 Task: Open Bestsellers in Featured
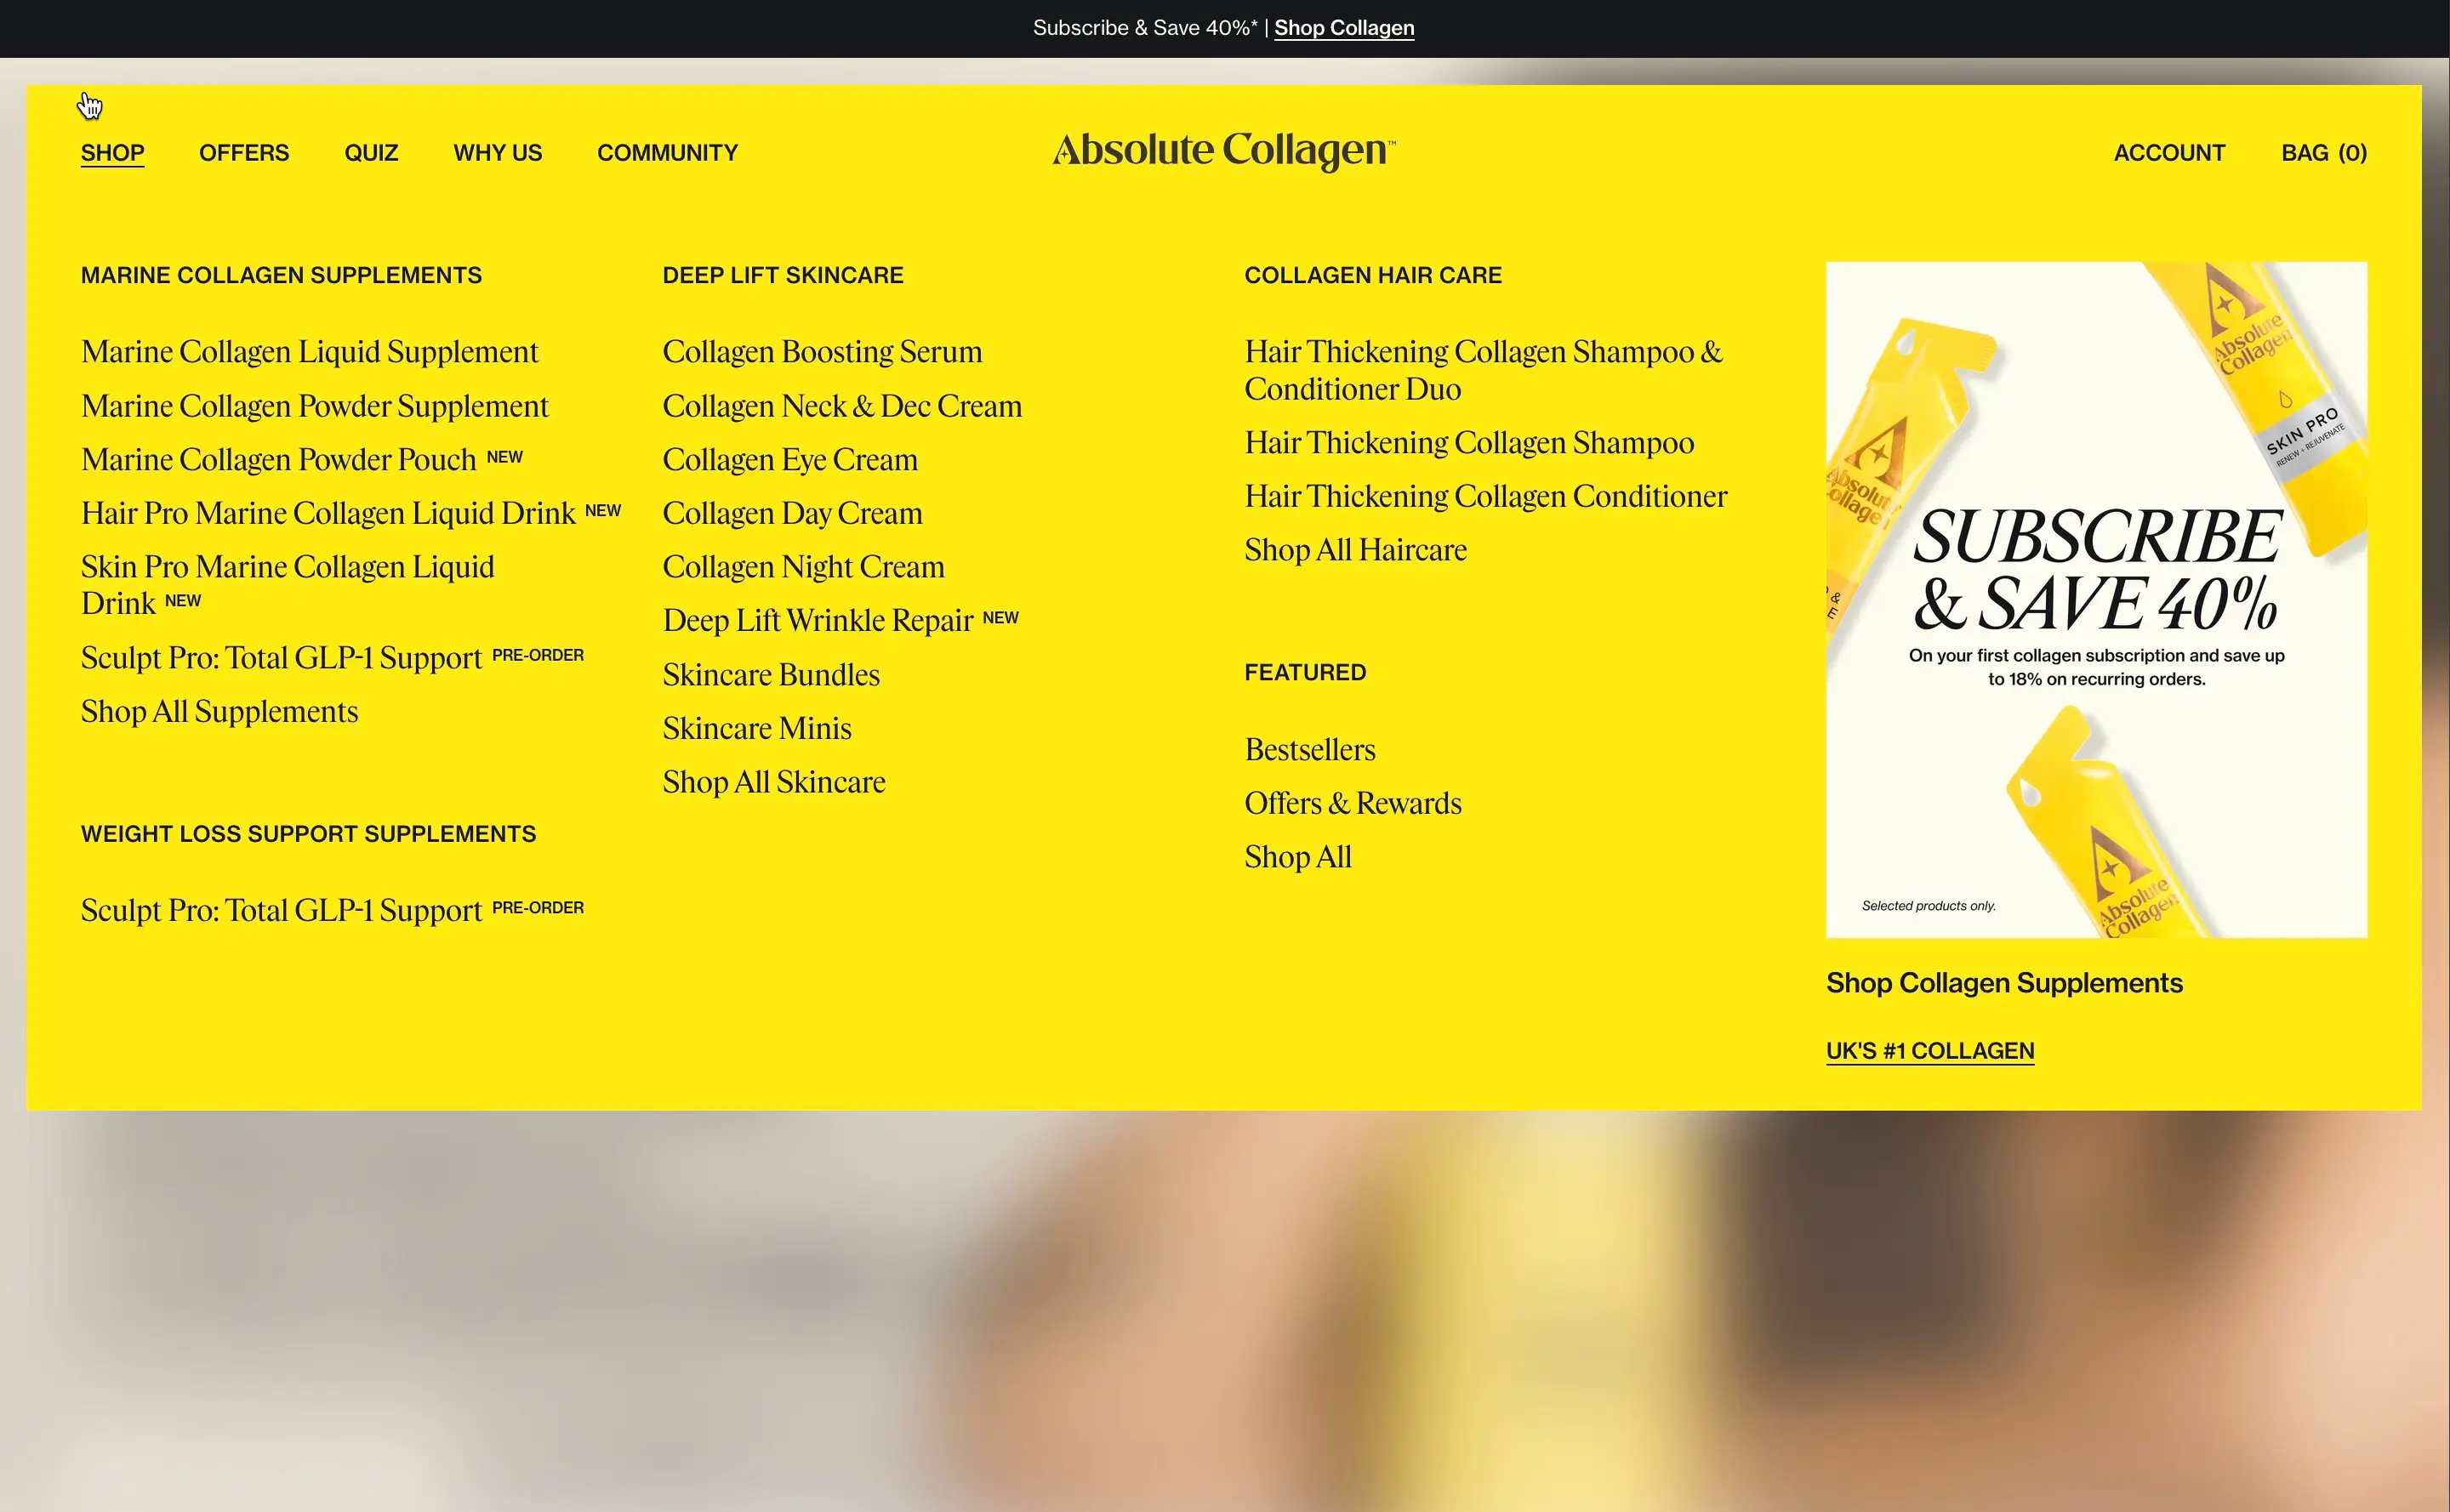click(x=1309, y=750)
